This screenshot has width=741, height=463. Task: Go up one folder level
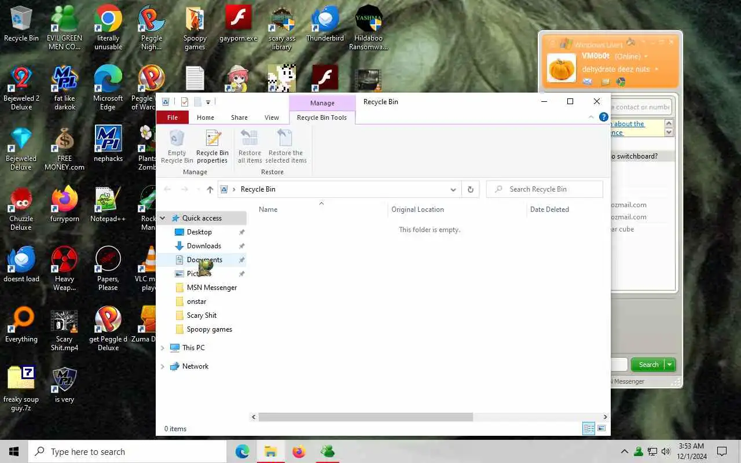tap(210, 189)
